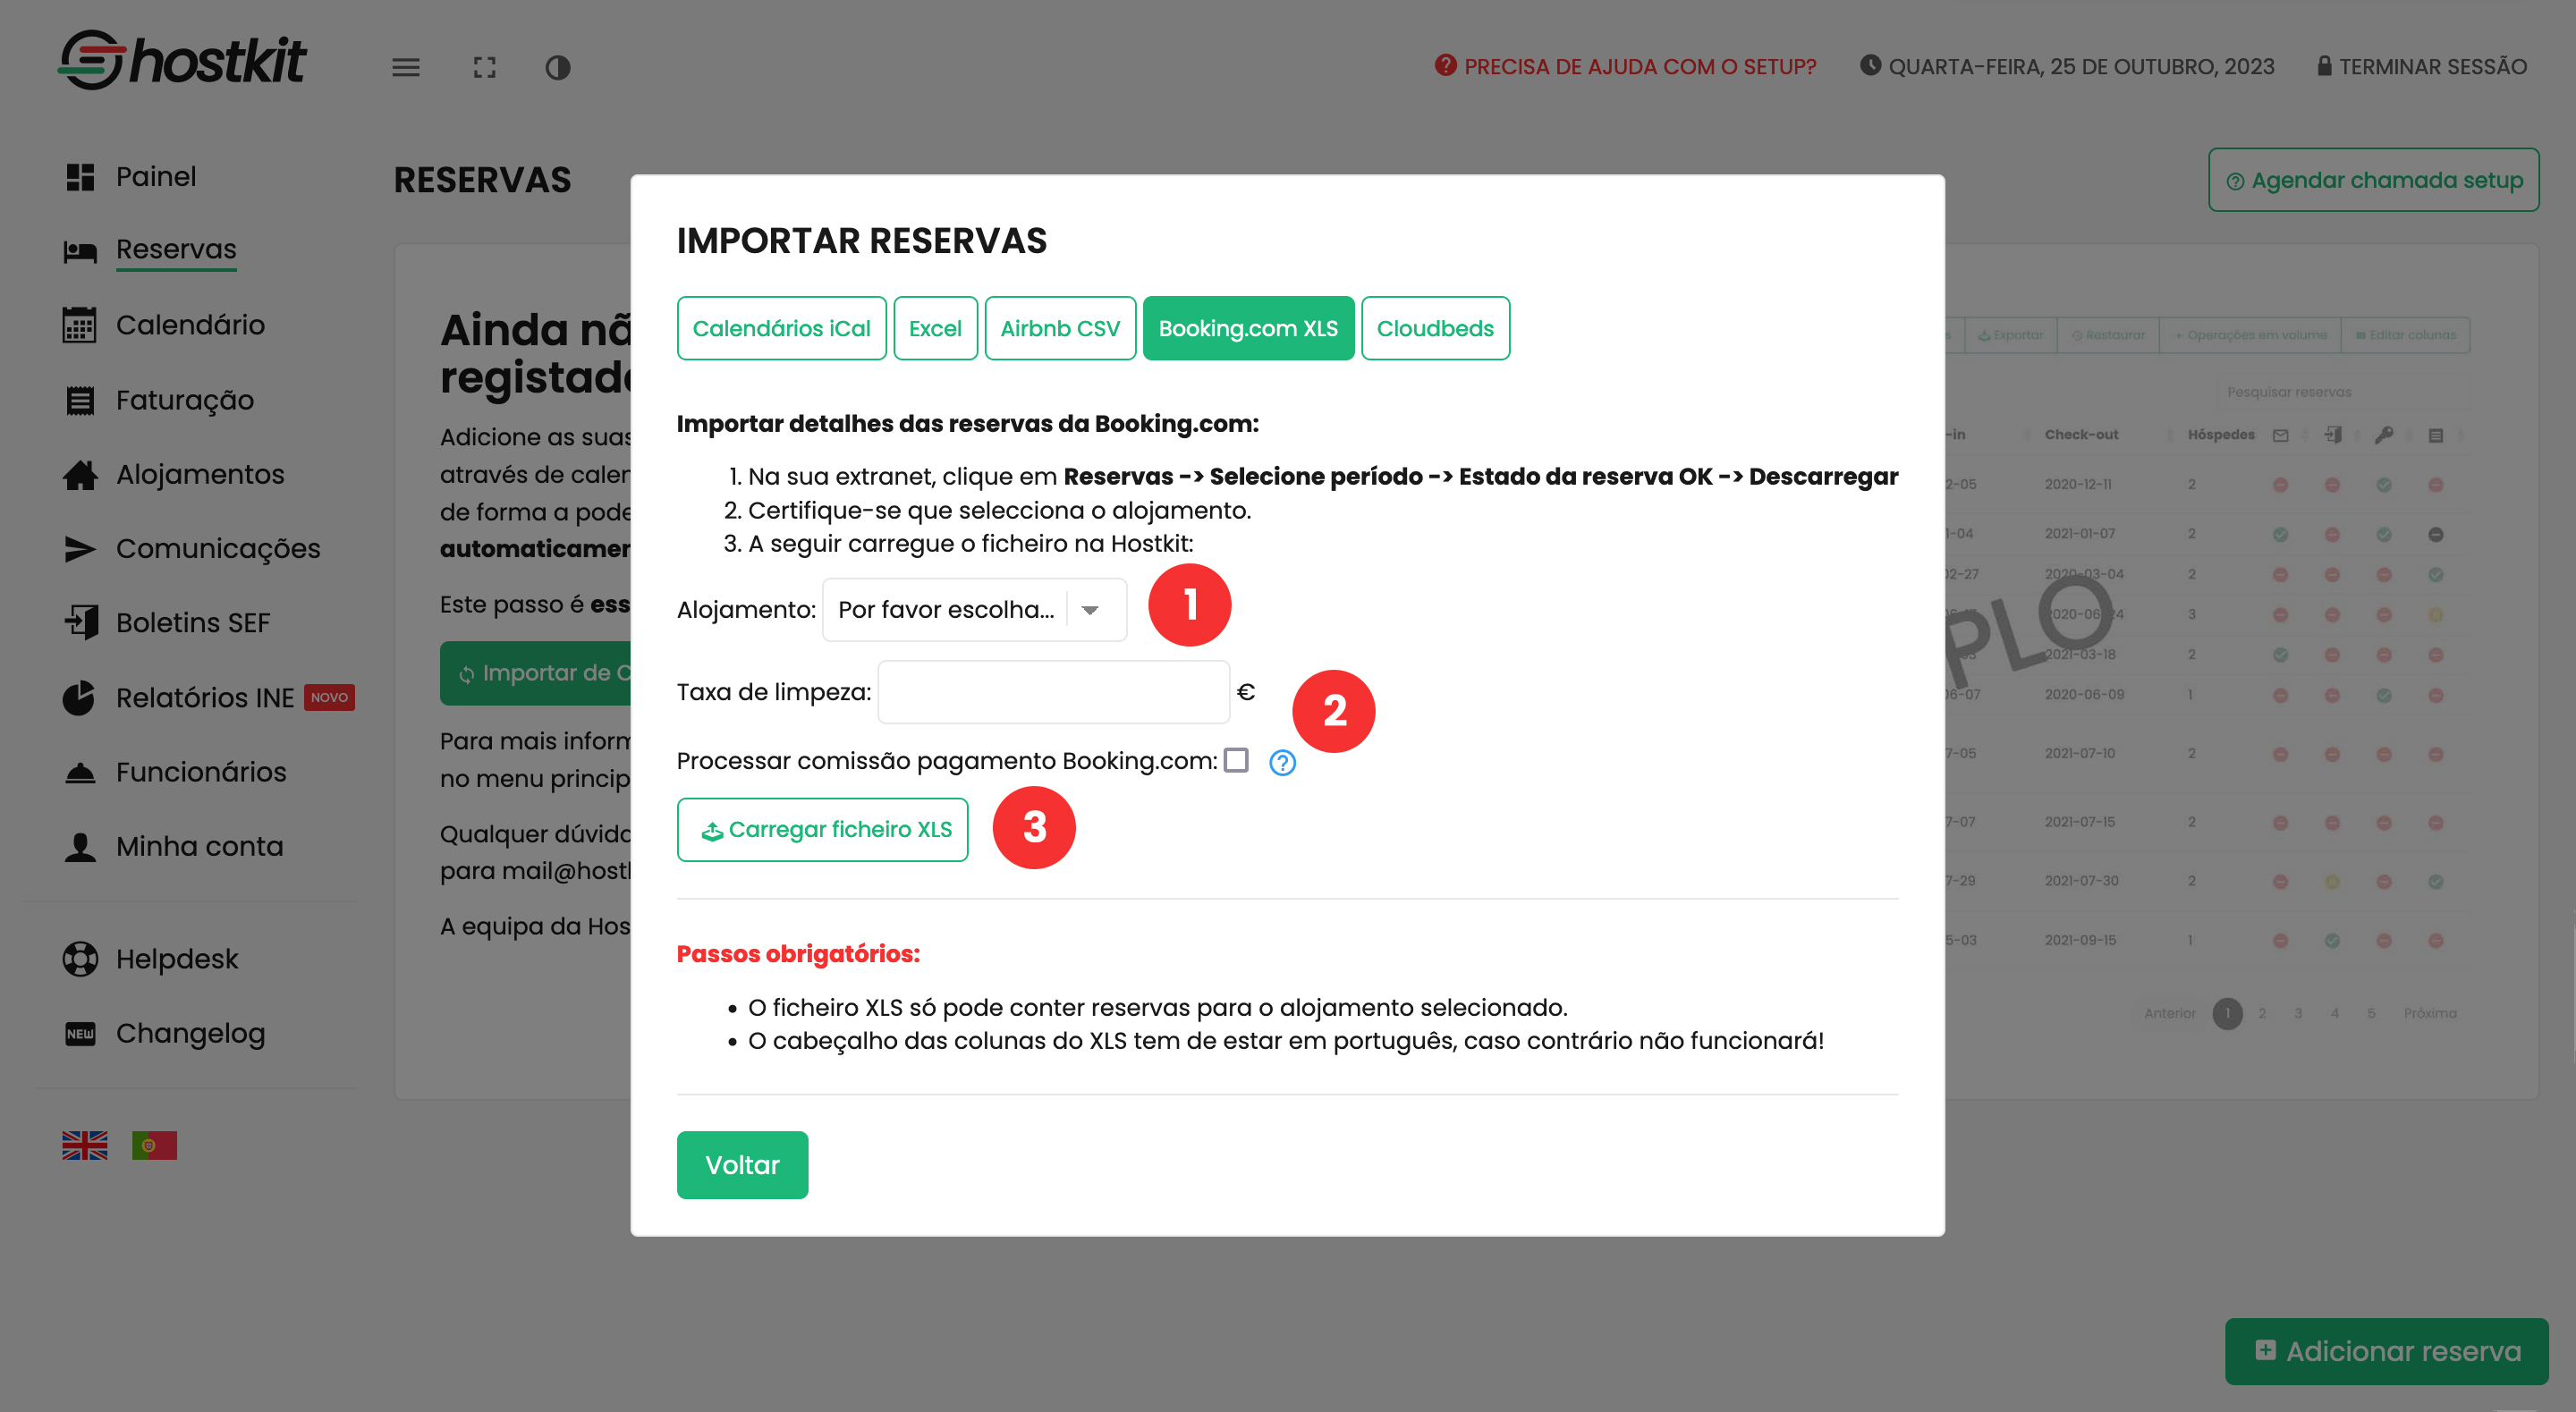Open Alojamentos menu item
Viewport: 2576px width, 1412px height.
[x=200, y=474]
